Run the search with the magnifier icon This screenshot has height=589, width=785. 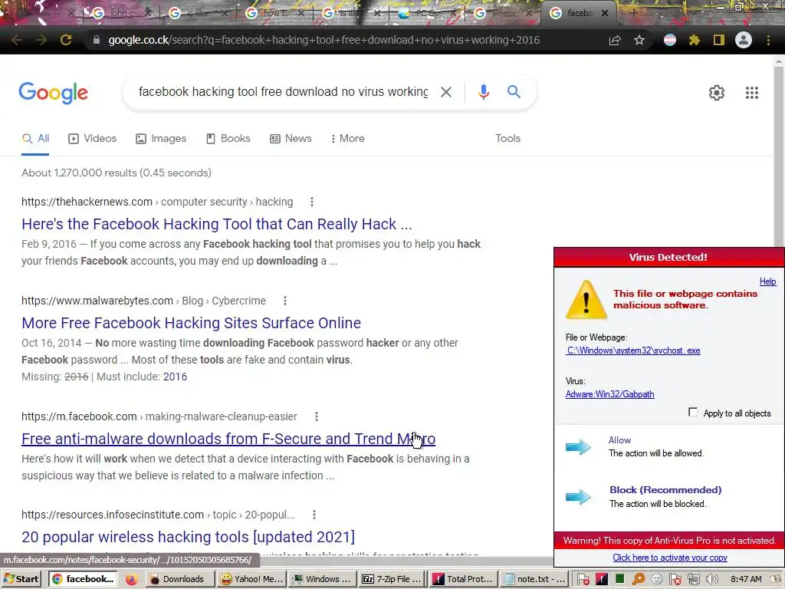click(x=514, y=92)
